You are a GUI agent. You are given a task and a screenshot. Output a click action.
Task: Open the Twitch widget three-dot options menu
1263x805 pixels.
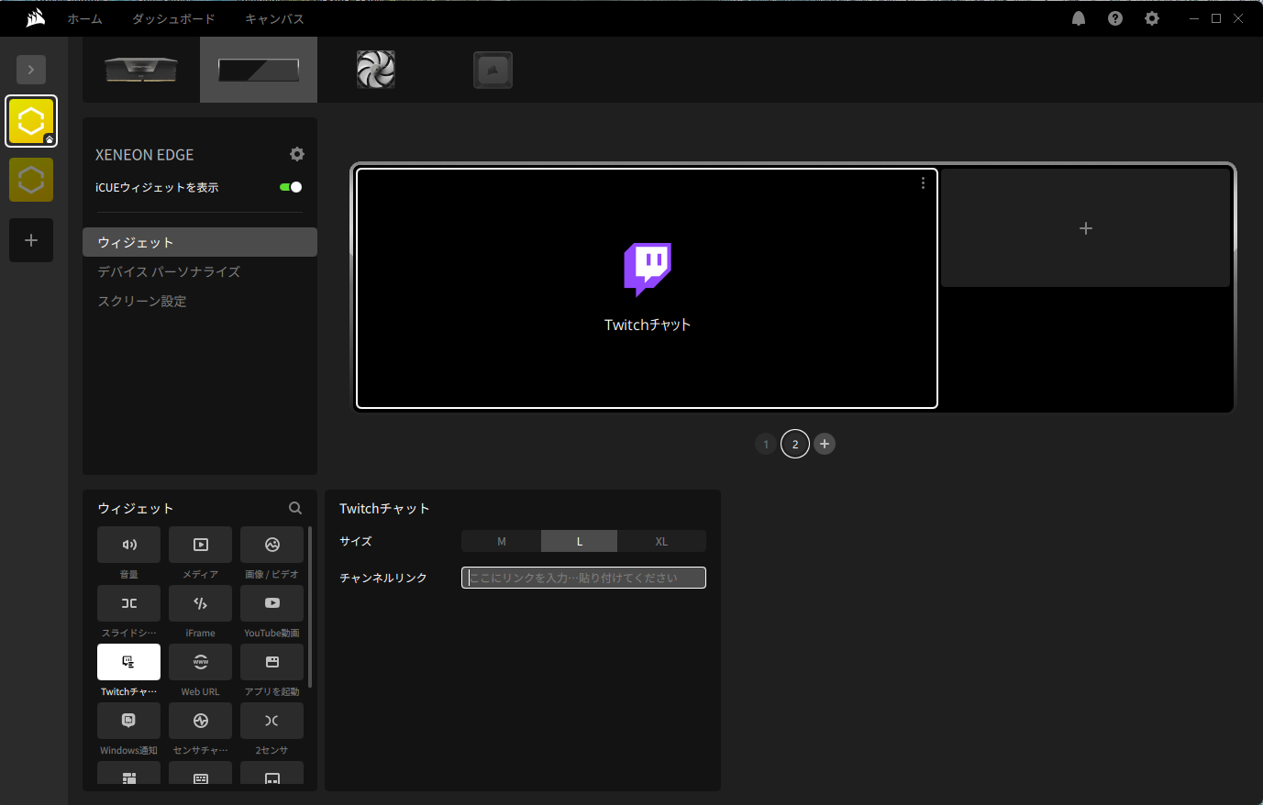click(x=923, y=183)
